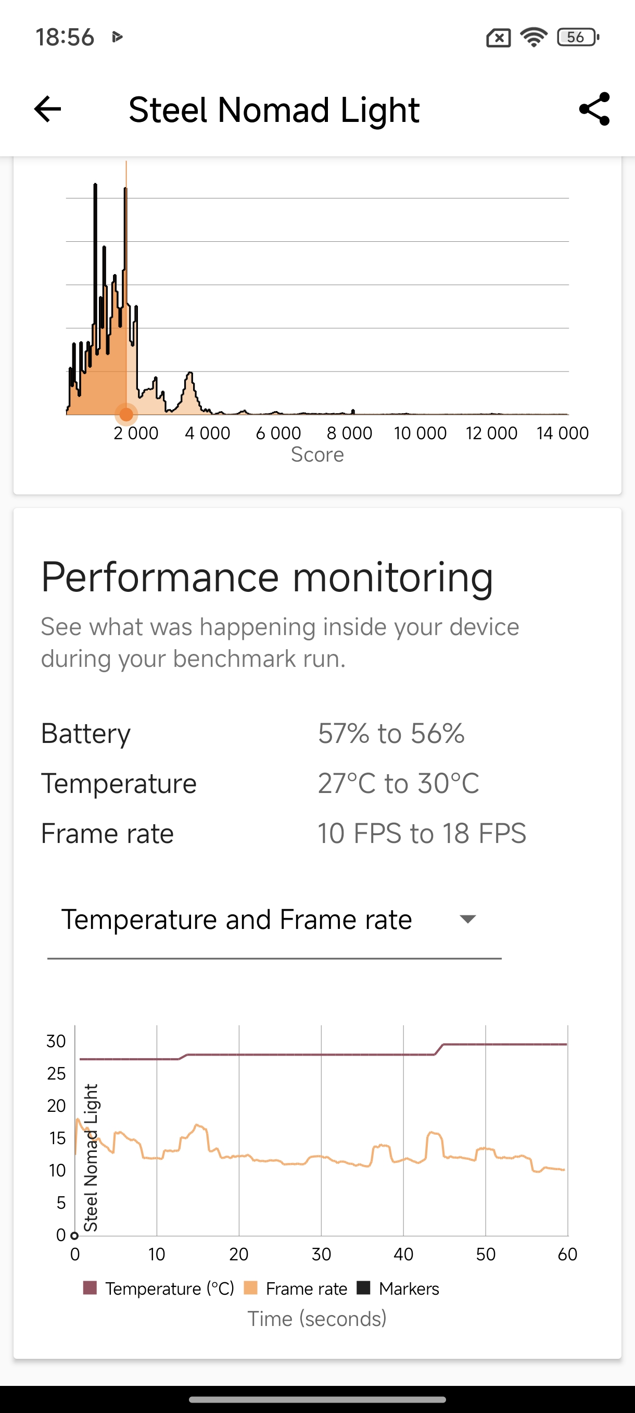Tap the Wi-Fi status icon
This screenshot has width=635, height=1413.
(534, 38)
